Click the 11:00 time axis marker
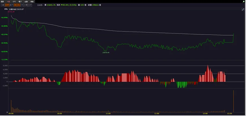 pyautogui.click(x=108, y=114)
